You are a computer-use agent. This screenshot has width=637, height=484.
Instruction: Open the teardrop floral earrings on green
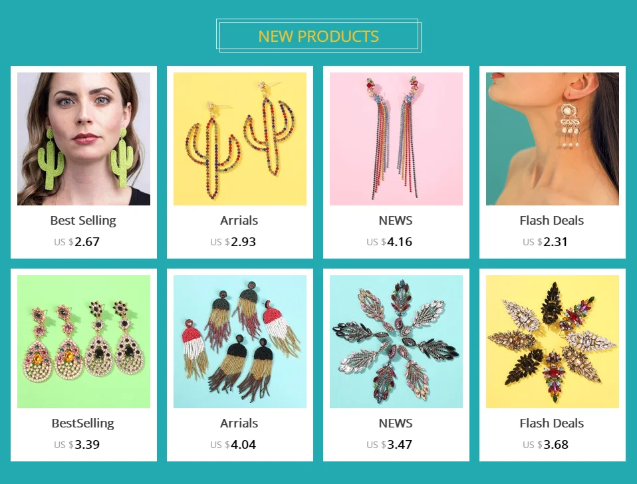pos(84,342)
